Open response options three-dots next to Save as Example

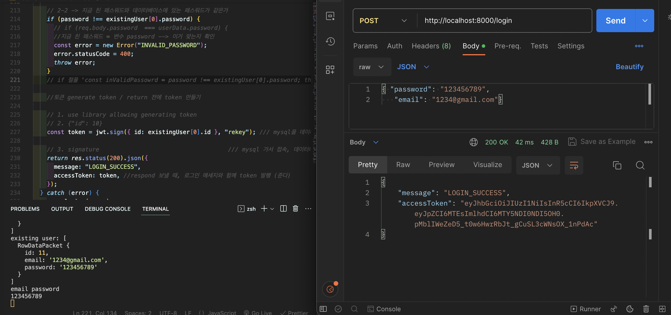pos(648,142)
